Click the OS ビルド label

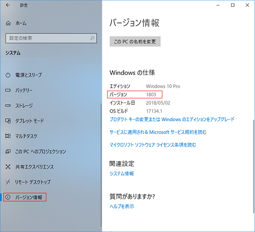click(x=119, y=111)
